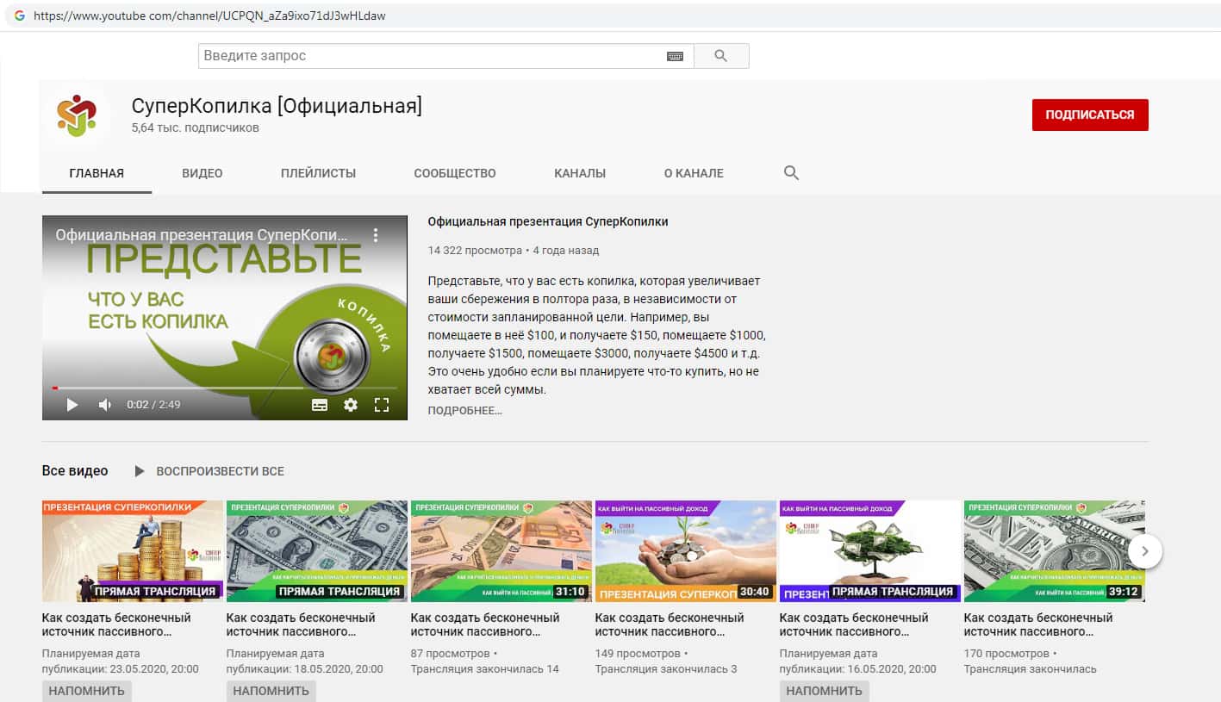Switch the featured video to fullscreen
1221x702 pixels.
coord(382,405)
